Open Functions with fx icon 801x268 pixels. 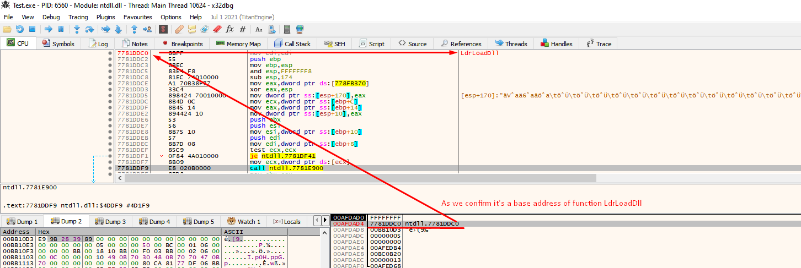point(230,29)
